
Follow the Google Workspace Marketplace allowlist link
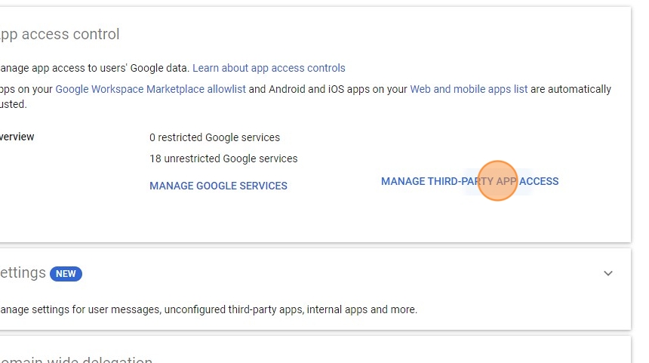150,89
